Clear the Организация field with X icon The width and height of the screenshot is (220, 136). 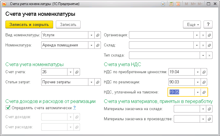pyautogui.click(x=203, y=35)
